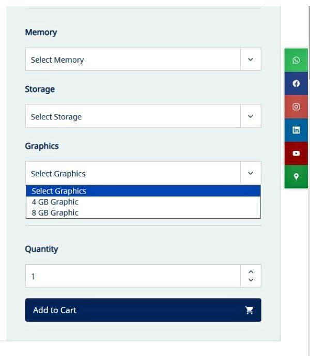Open the Instagram social icon

pyautogui.click(x=296, y=107)
